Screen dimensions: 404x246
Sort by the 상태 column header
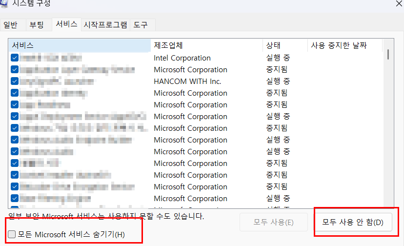click(x=285, y=45)
